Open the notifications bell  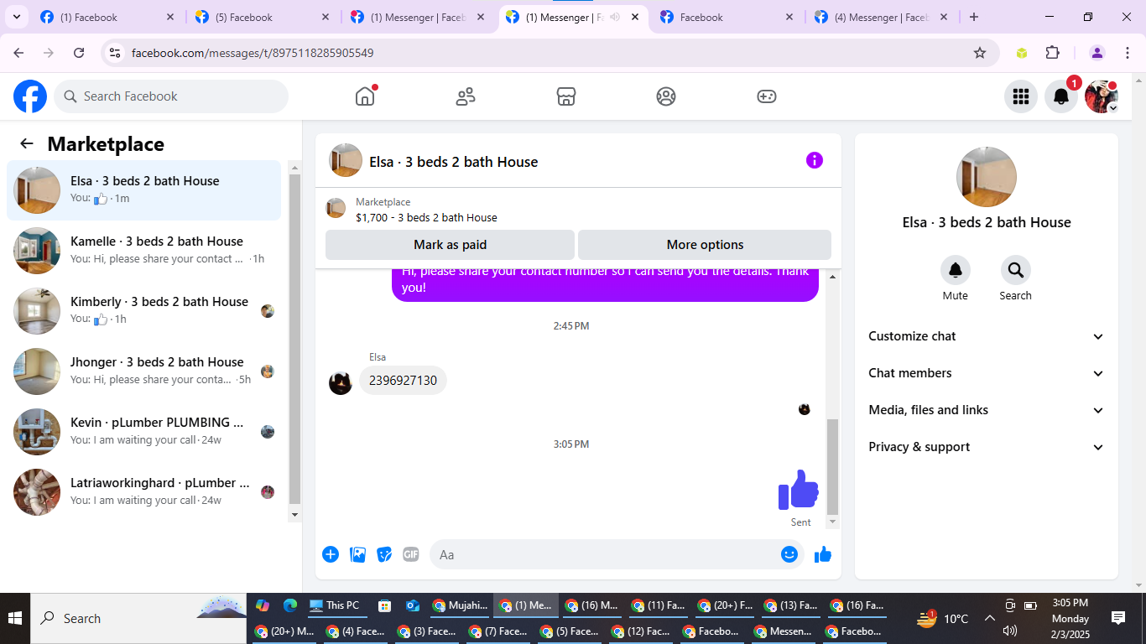1061,96
